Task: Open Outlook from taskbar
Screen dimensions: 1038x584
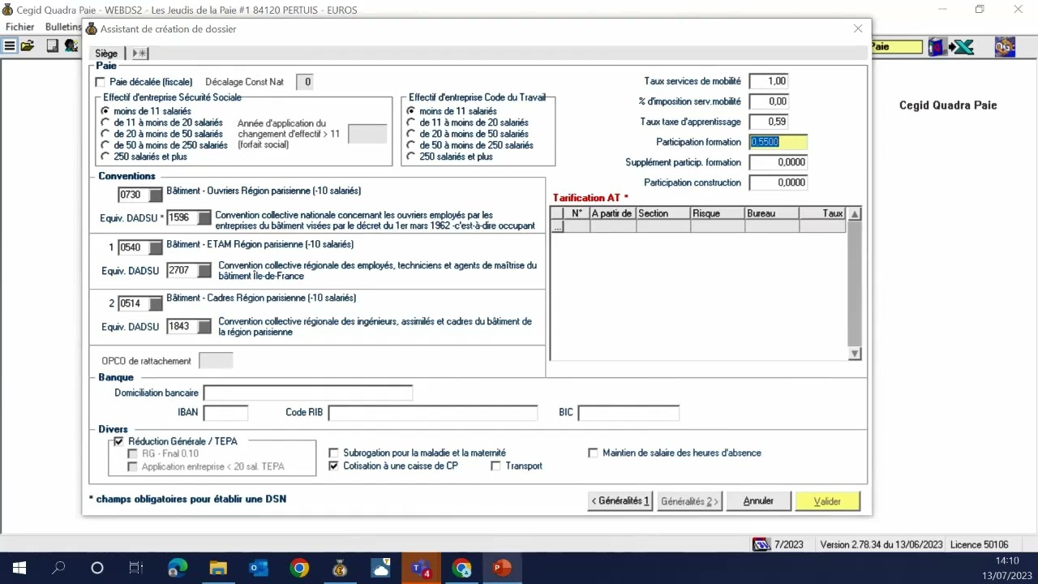Action: (259, 568)
